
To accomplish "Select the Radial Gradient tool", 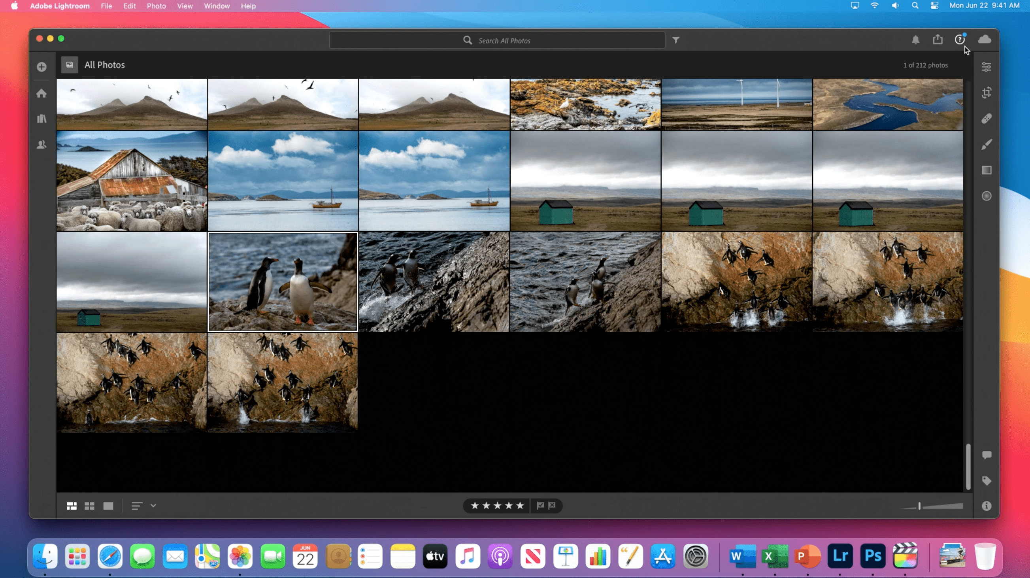I will click(986, 196).
